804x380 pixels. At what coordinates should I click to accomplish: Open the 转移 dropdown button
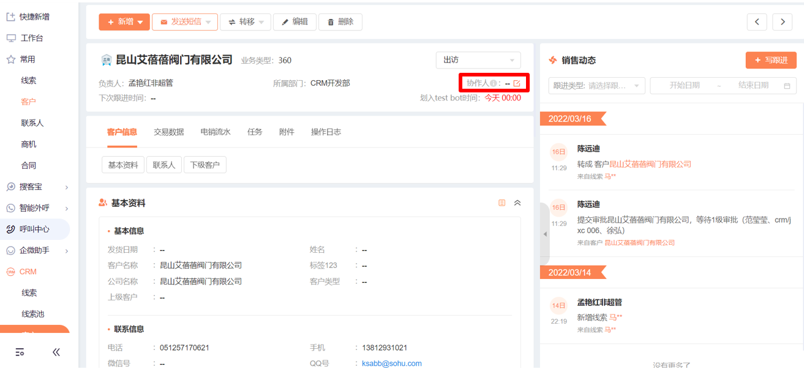246,22
